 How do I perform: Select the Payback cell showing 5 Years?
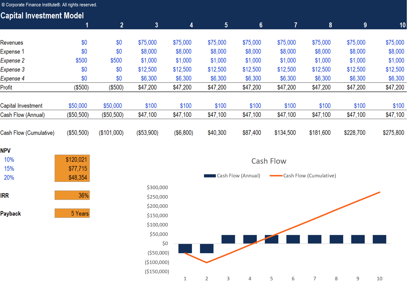pyautogui.click(x=72, y=213)
